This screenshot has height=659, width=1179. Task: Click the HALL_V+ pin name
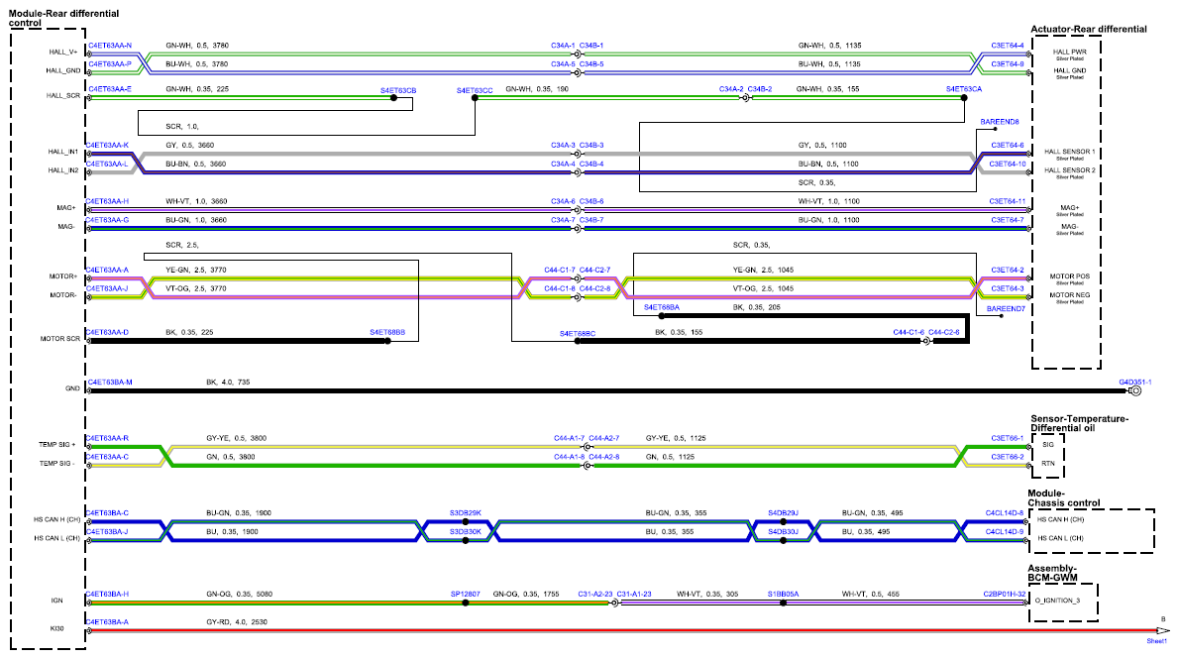[63, 53]
